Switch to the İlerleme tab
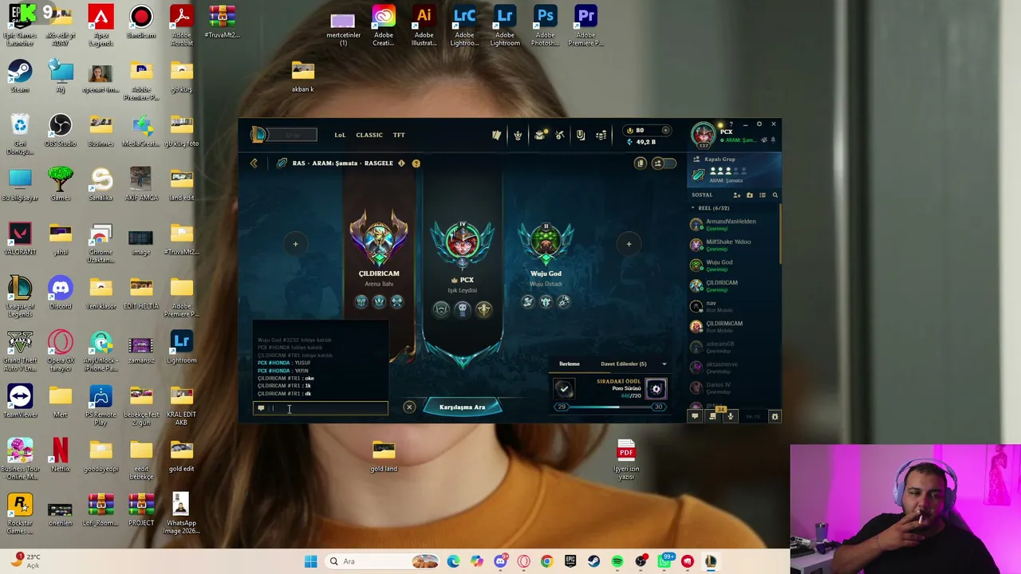 click(x=569, y=364)
